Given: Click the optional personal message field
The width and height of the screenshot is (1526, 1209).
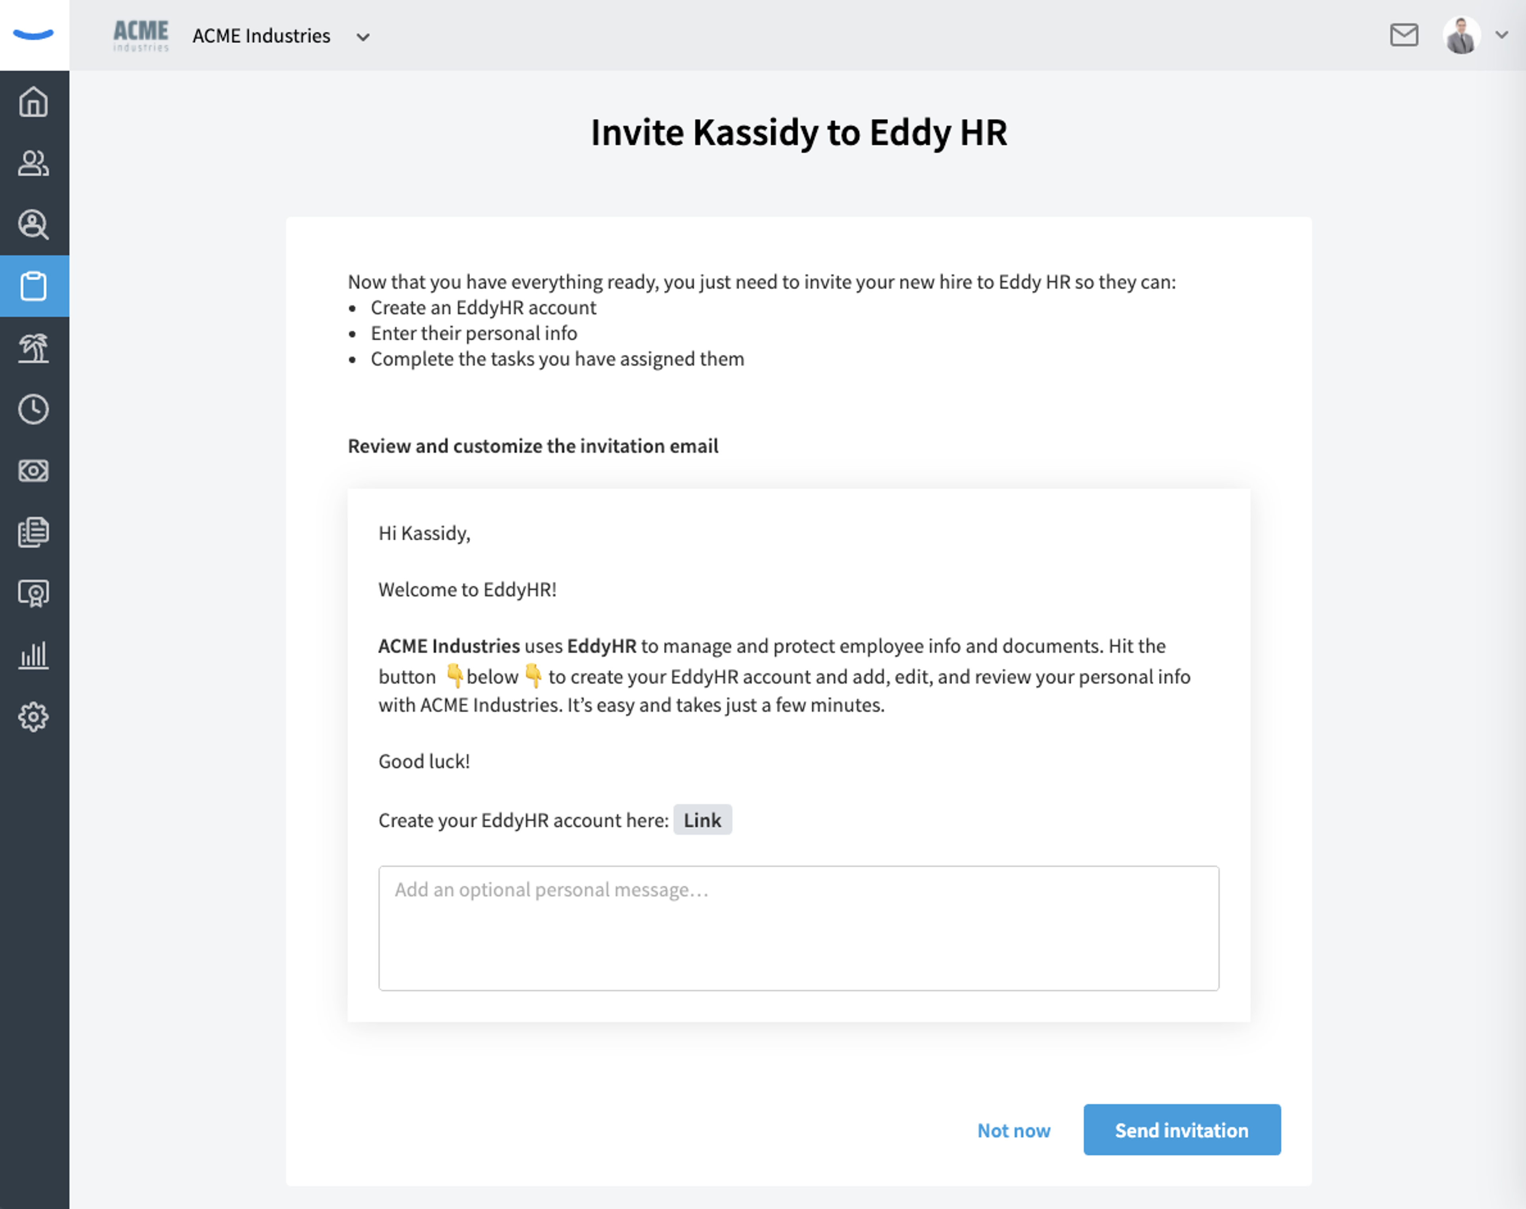Looking at the screenshot, I should [798, 927].
